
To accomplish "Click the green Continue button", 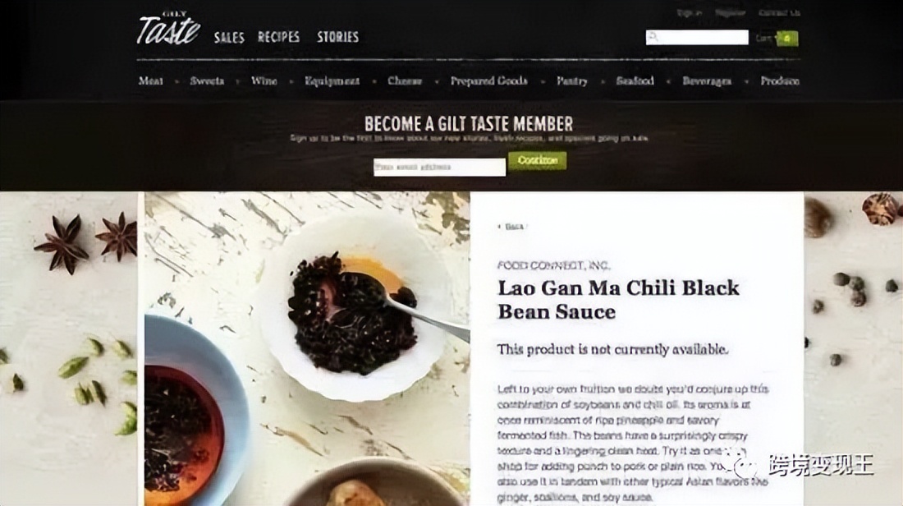I will [x=538, y=160].
